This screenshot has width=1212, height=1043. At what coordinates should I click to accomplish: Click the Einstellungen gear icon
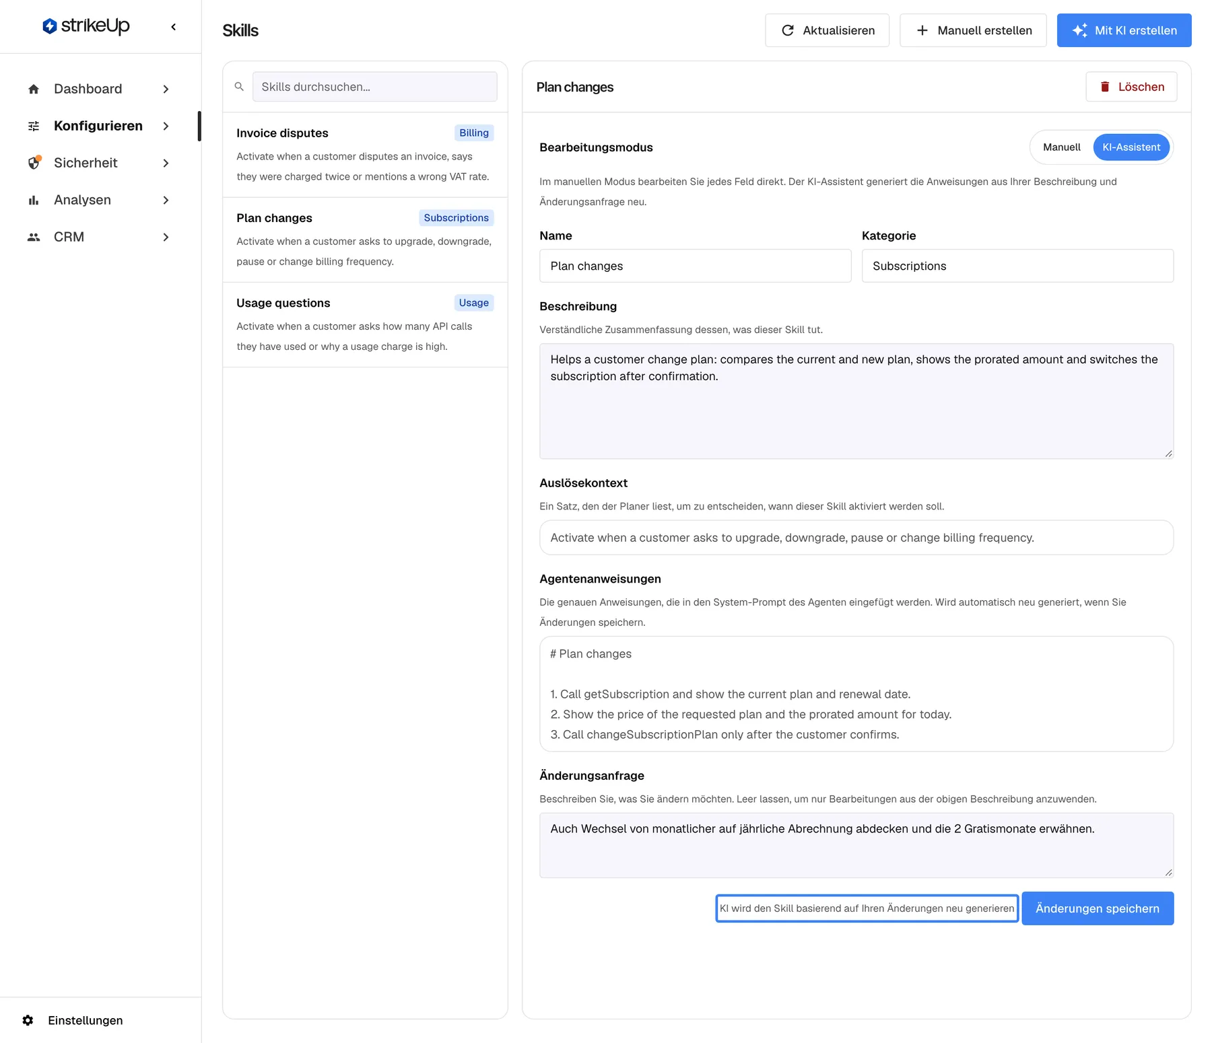[x=28, y=1020]
